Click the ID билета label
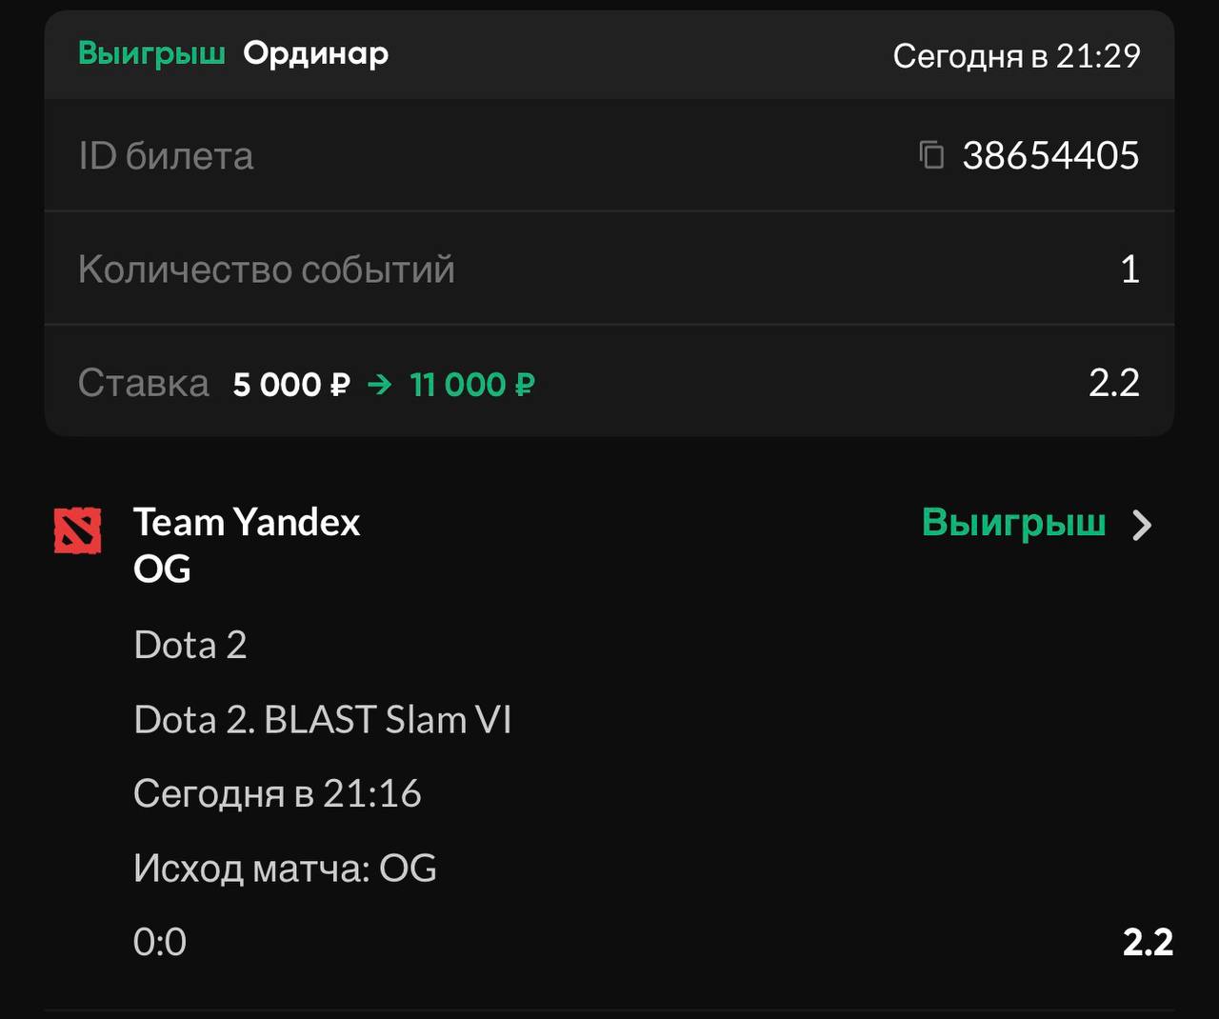This screenshot has width=1219, height=1019. (166, 156)
